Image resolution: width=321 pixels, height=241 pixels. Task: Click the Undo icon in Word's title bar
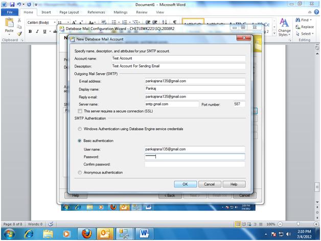click(x=19, y=4)
